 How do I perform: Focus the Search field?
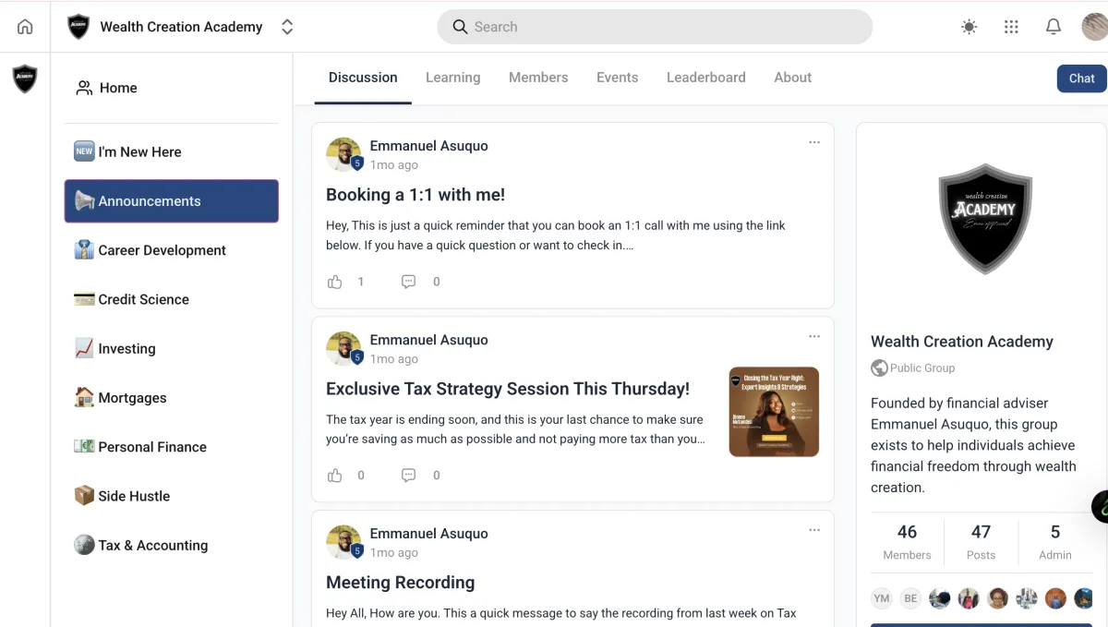tap(655, 27)
